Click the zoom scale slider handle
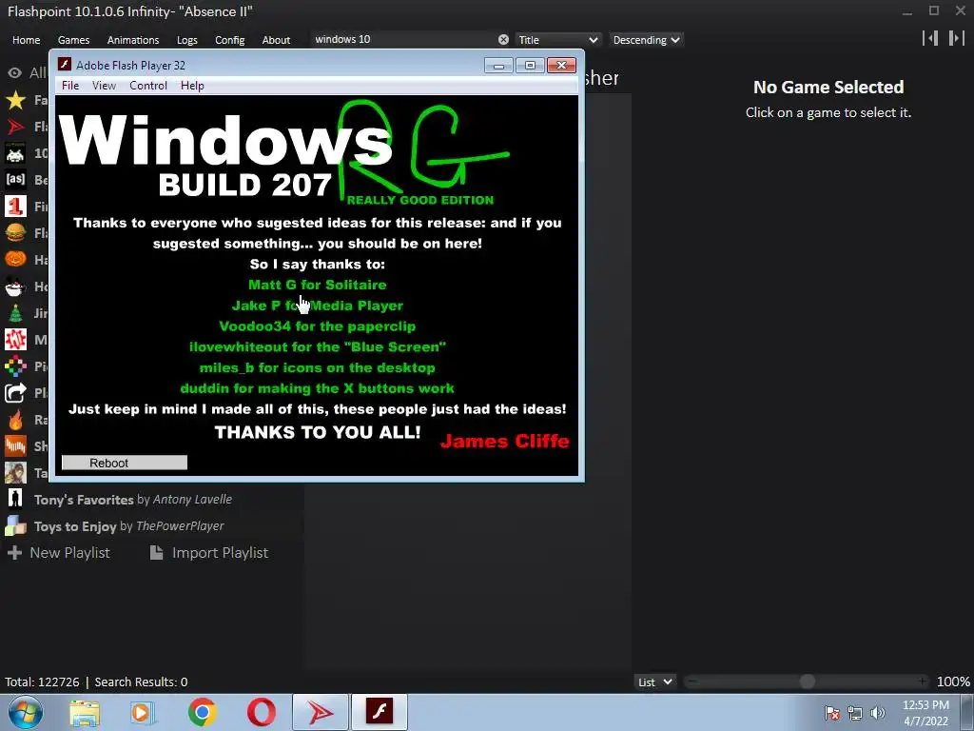This screenshot has height=731, width=974. coord(807,682)
